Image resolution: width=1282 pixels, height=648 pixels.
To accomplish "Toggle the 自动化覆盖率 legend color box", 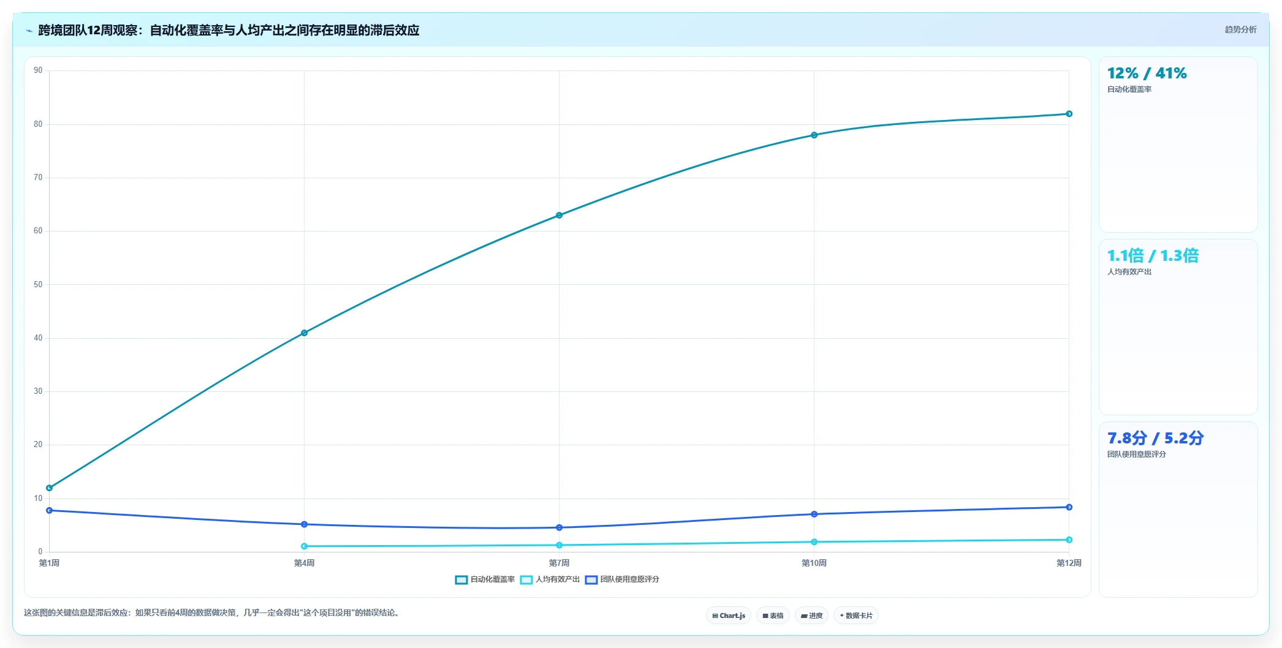I will click(x=461, y=580).
